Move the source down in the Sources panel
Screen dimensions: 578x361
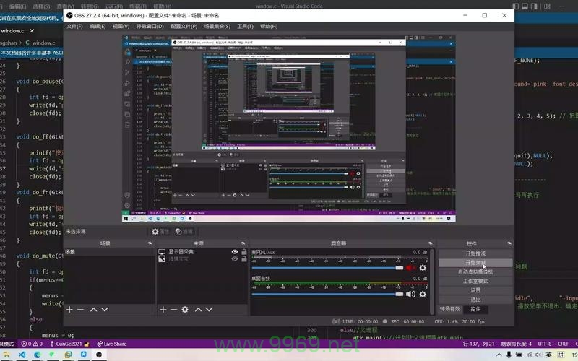209,310
